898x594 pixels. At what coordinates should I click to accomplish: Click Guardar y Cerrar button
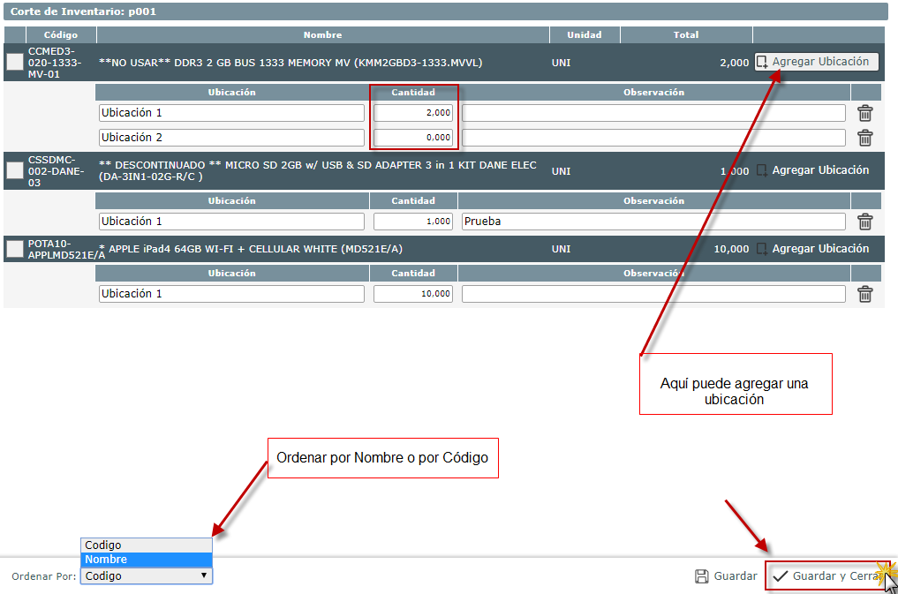tap(828, 576)
